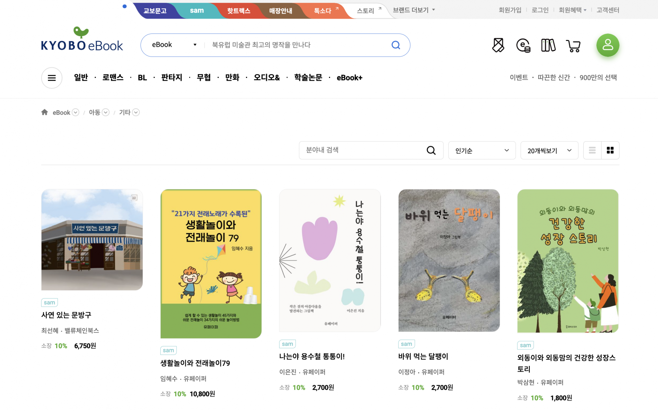Switch to list view layout
This screenshot has height=411, width=658.
[592, 150]
